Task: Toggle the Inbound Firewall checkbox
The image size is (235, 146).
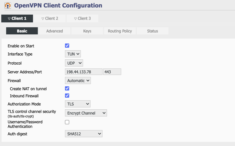Action: tap(67, 95)
